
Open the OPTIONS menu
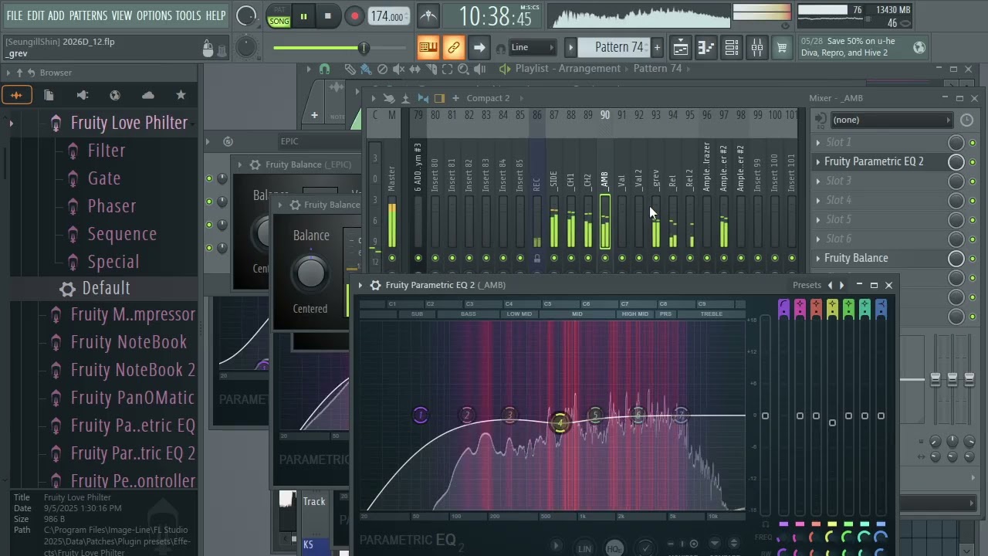coord(154,15)
